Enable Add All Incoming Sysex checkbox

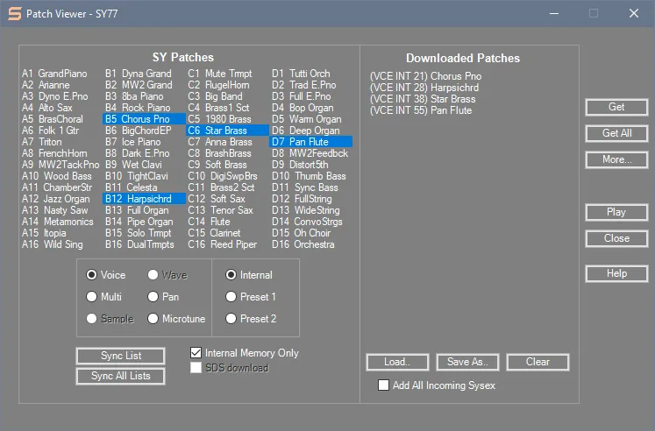pos(383,385)
